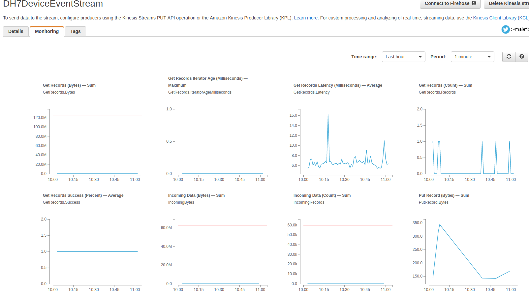Click red limit line in Get Records (Bytes)

tap(97, 115)
